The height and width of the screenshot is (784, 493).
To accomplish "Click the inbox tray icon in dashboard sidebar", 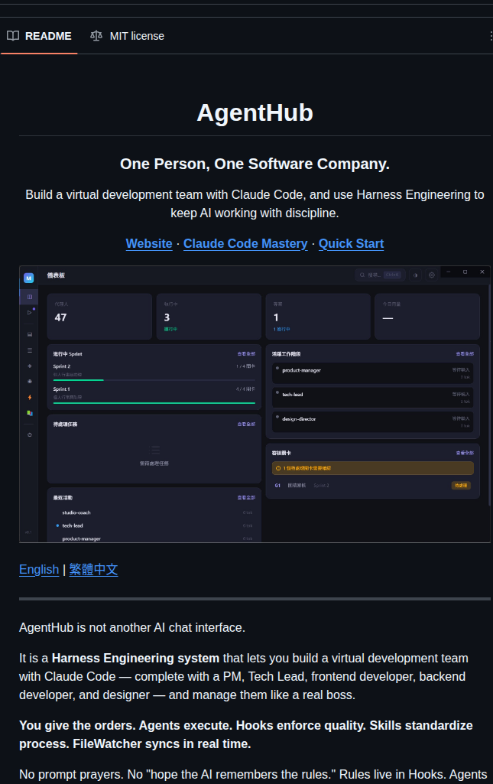I will coord(30,334).
